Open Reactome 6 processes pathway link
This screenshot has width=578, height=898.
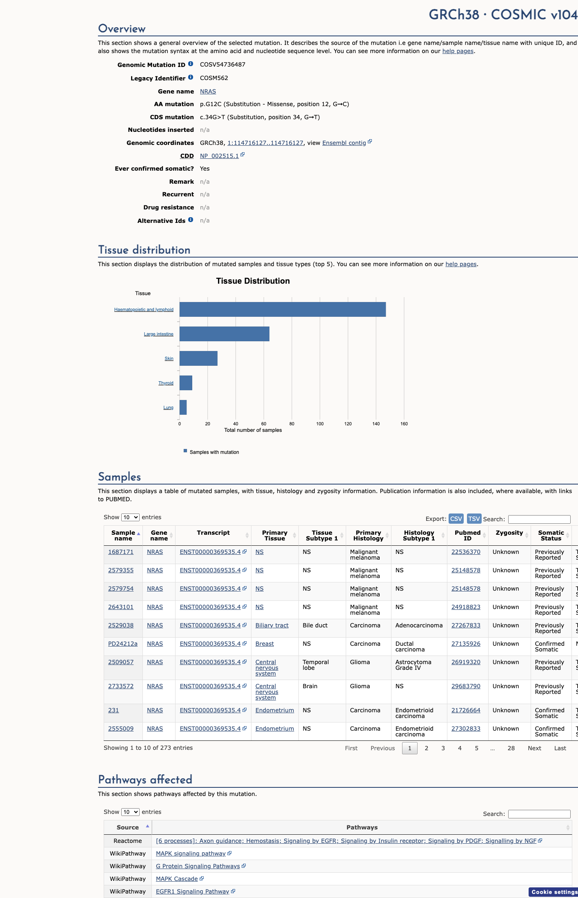coord(346,841)
